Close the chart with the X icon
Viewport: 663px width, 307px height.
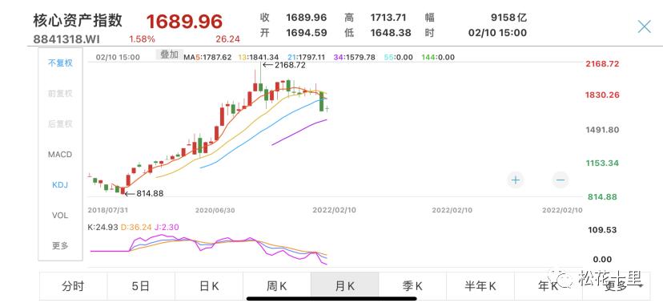(645, 27)
